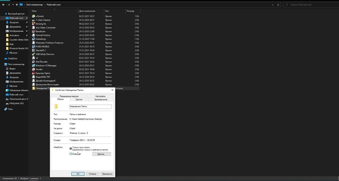
Task: Open the address bar history dropdown
Action: pos(273,5)
